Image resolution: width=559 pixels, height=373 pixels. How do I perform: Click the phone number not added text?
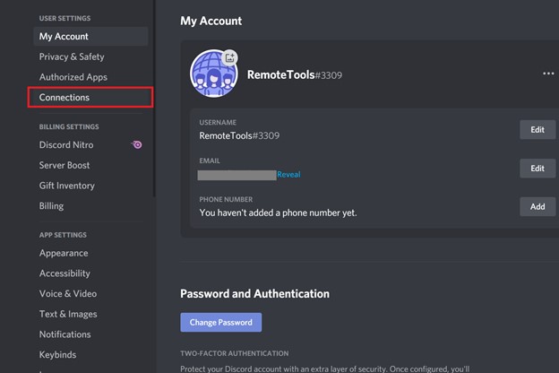click(278, 213)
